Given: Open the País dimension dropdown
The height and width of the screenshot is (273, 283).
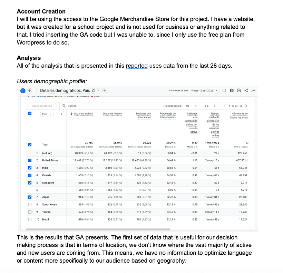Looking at the screenshot, I should [x=47, y=114].
